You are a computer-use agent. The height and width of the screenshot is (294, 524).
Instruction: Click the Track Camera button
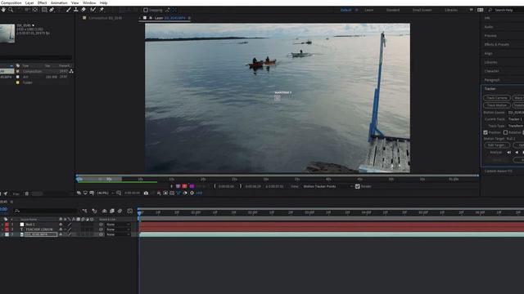pyautogui.click(x=497, y=98)
